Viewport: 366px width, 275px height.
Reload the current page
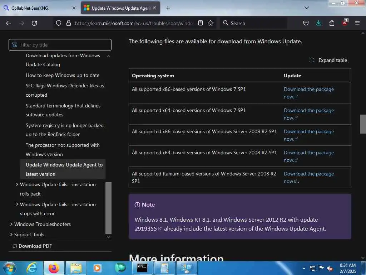[x=34, y=23]
